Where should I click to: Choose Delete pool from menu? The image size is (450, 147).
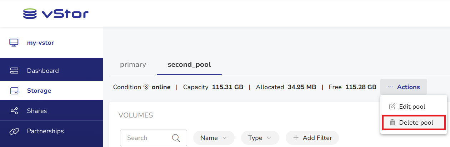click(414, 123)
